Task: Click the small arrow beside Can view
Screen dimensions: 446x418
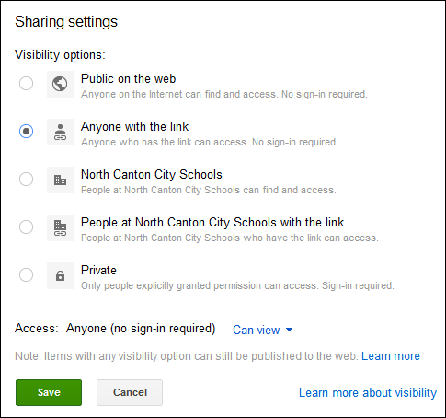Action: (x=289, y=330)
